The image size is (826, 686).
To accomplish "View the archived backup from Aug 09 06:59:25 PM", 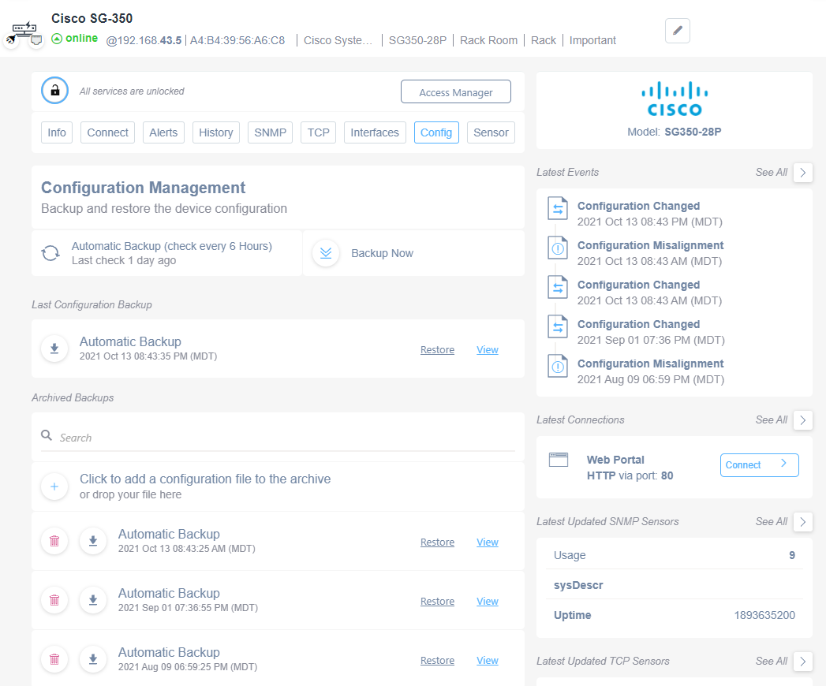I will (x=488, y=660).
